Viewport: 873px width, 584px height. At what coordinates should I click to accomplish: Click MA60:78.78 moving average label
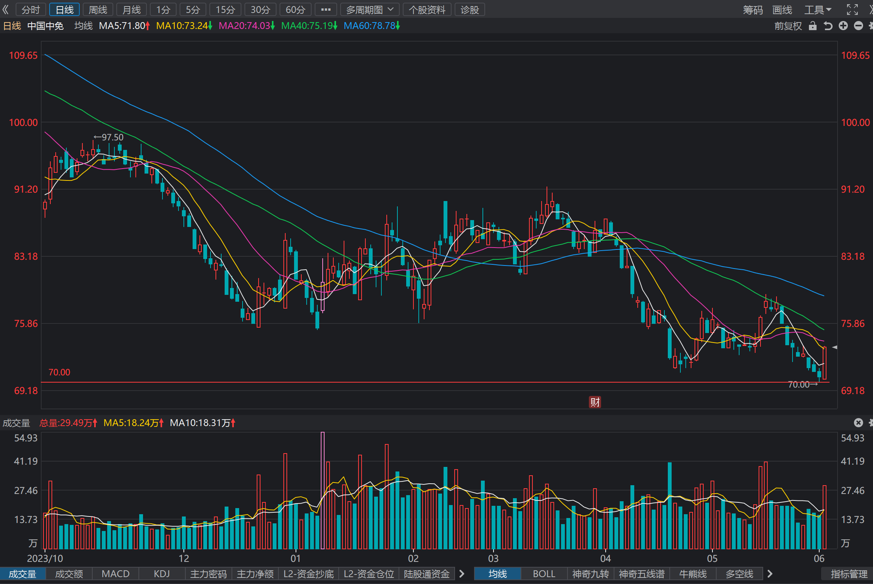pyautogui.click(x=372, y=26)
